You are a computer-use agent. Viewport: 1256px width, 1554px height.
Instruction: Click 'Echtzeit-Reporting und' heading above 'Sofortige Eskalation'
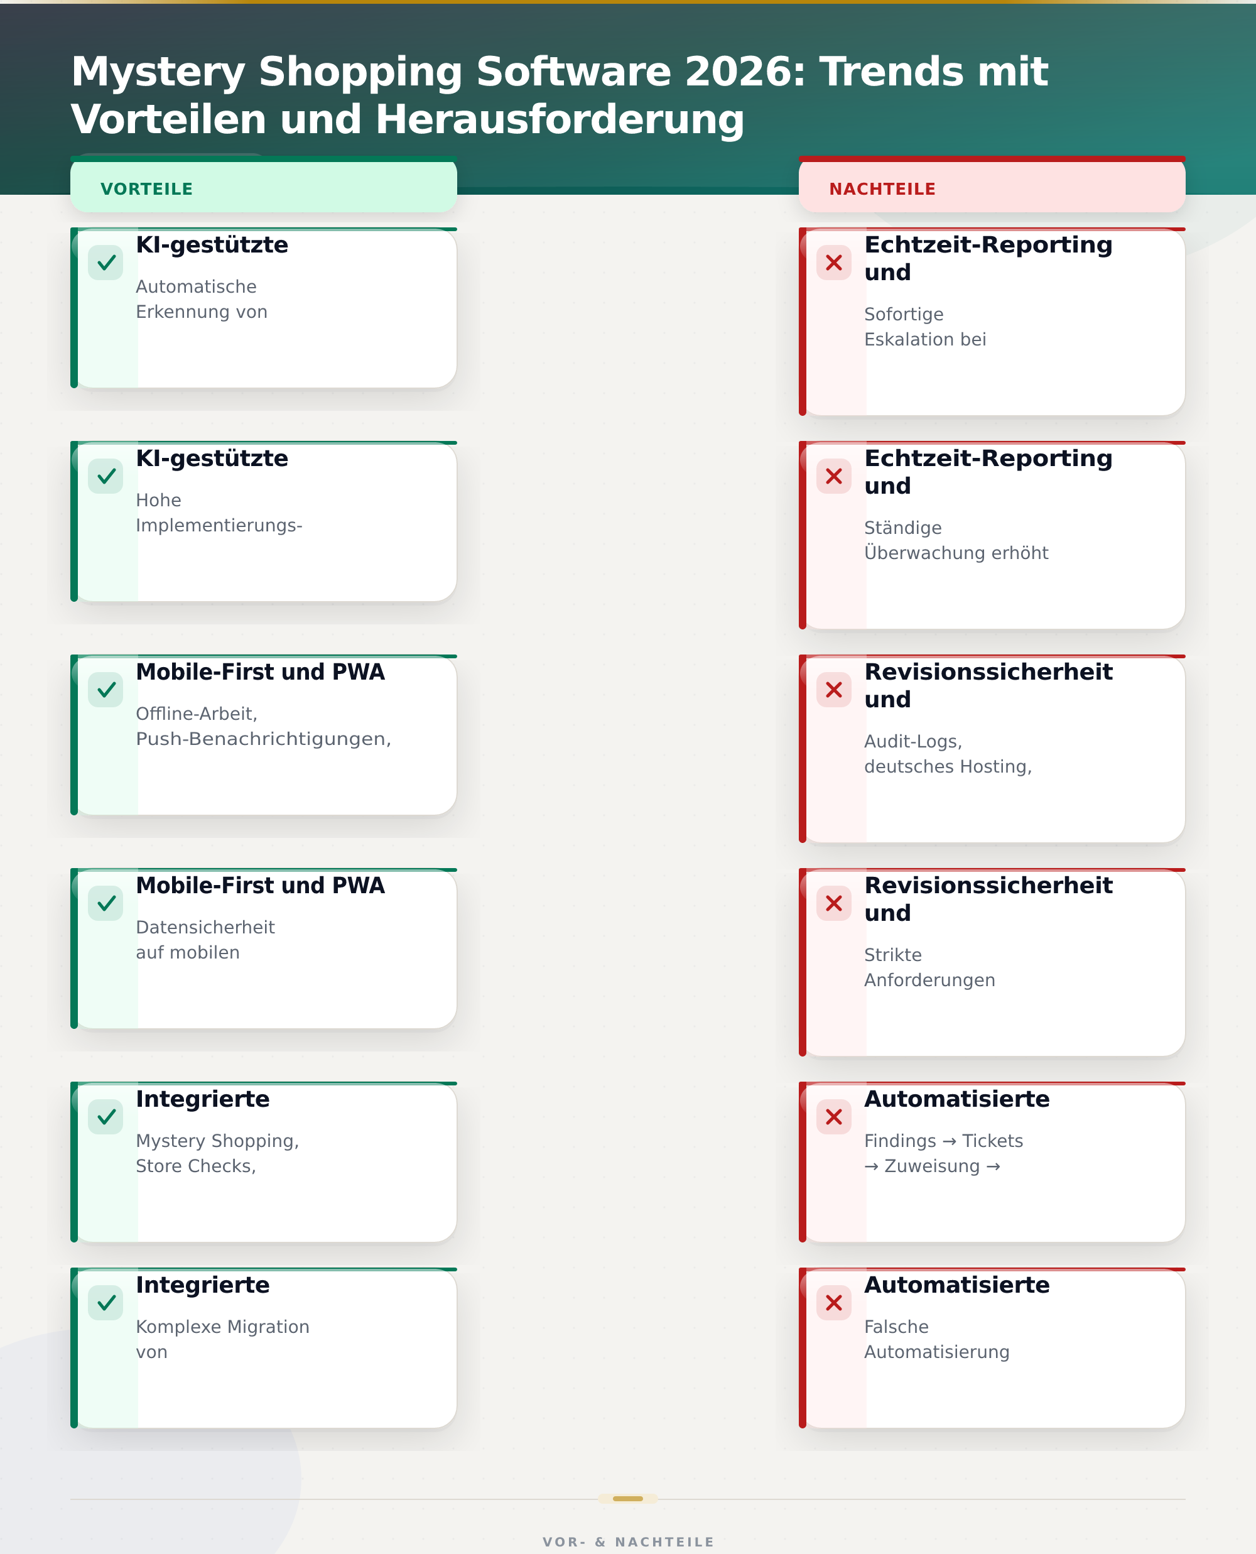point(988,258)
